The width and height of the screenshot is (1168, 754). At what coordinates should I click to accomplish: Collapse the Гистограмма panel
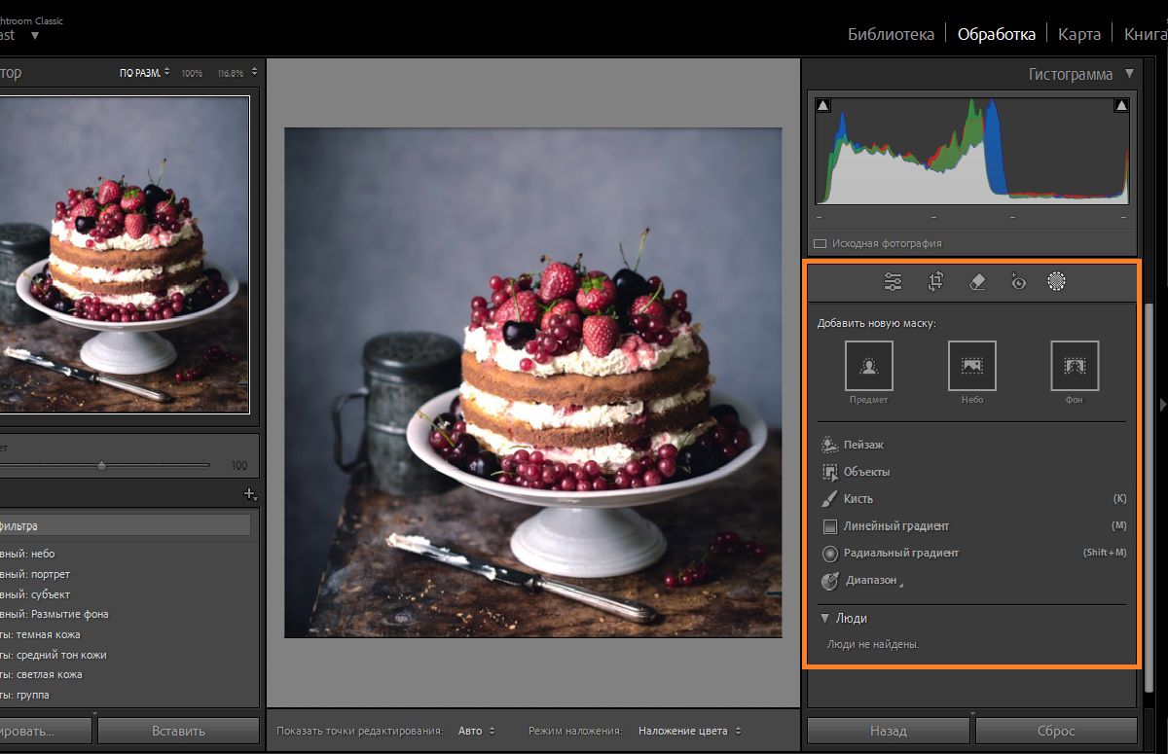[1129, 74]
